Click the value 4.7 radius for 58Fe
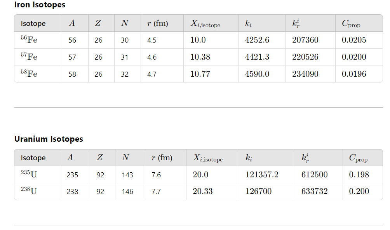 [152, 74]
